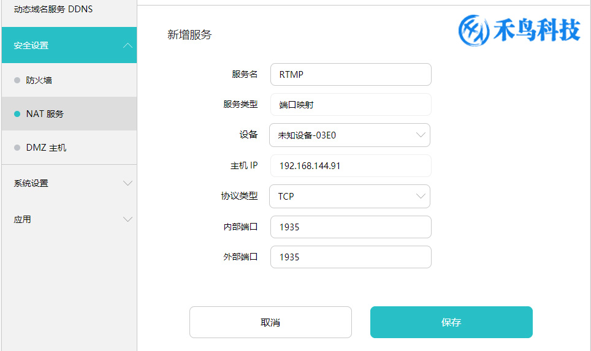Viewport: 591px width, 351px height.
Task: Click the 保存 button
Action: pos(451,322)
